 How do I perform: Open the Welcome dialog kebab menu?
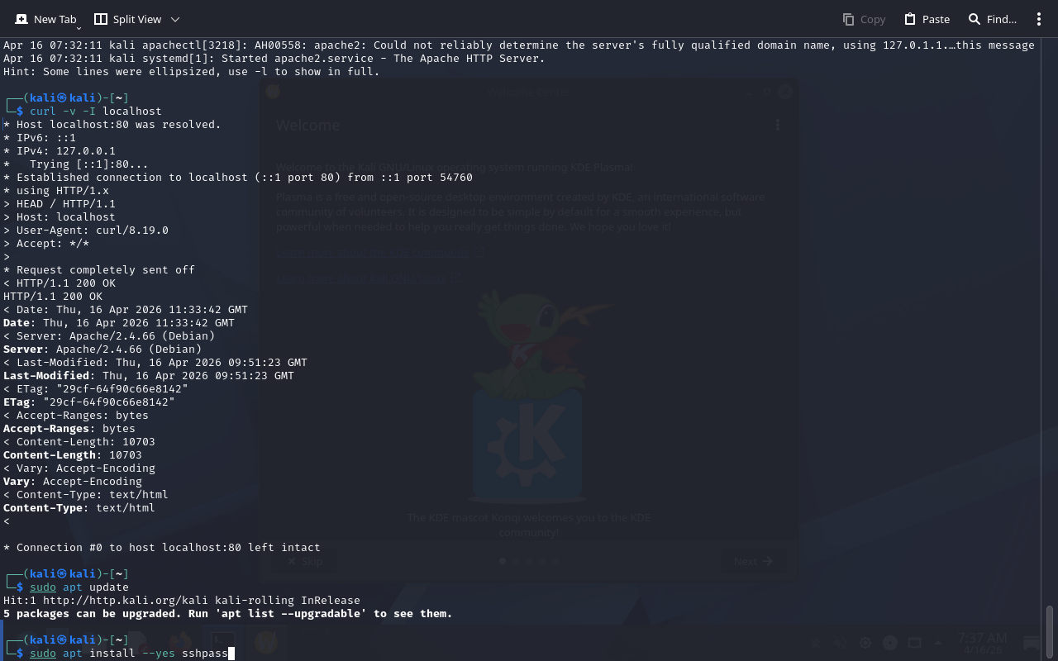[778, 125]
